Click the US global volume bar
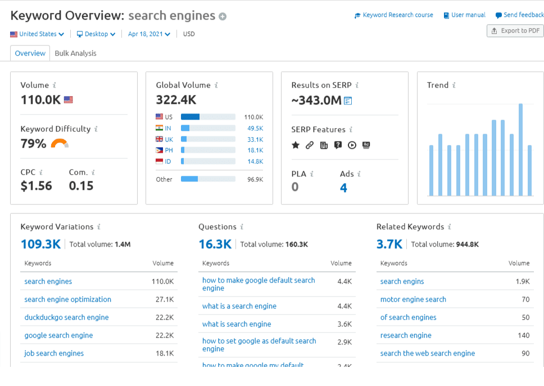The height and width of the screenshot is (386, 544). pos(208,117)
